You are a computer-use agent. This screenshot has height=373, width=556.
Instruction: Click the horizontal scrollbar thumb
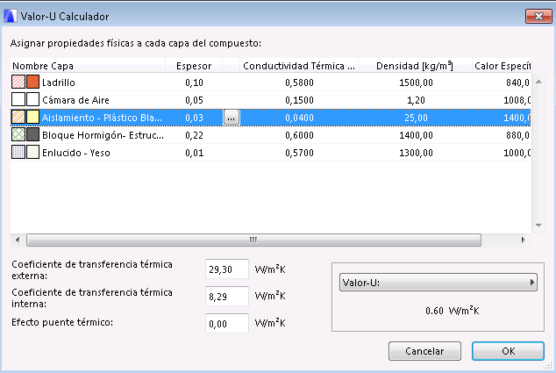253,240
